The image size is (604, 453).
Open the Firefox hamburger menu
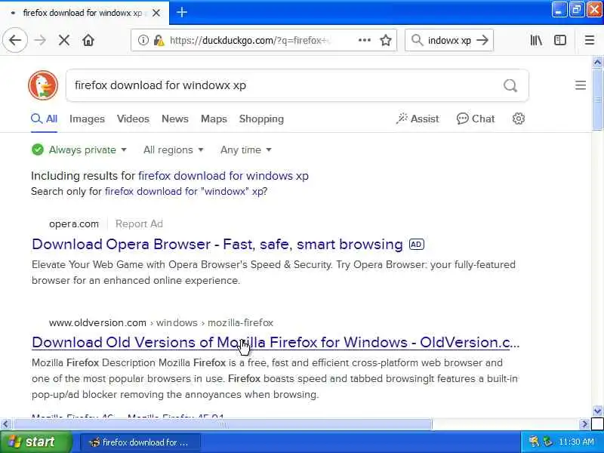(590, 40)
